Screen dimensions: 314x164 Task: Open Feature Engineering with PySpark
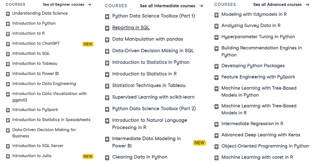(x=258, y=77)
